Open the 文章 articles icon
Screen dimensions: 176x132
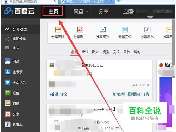click(8, 114)
